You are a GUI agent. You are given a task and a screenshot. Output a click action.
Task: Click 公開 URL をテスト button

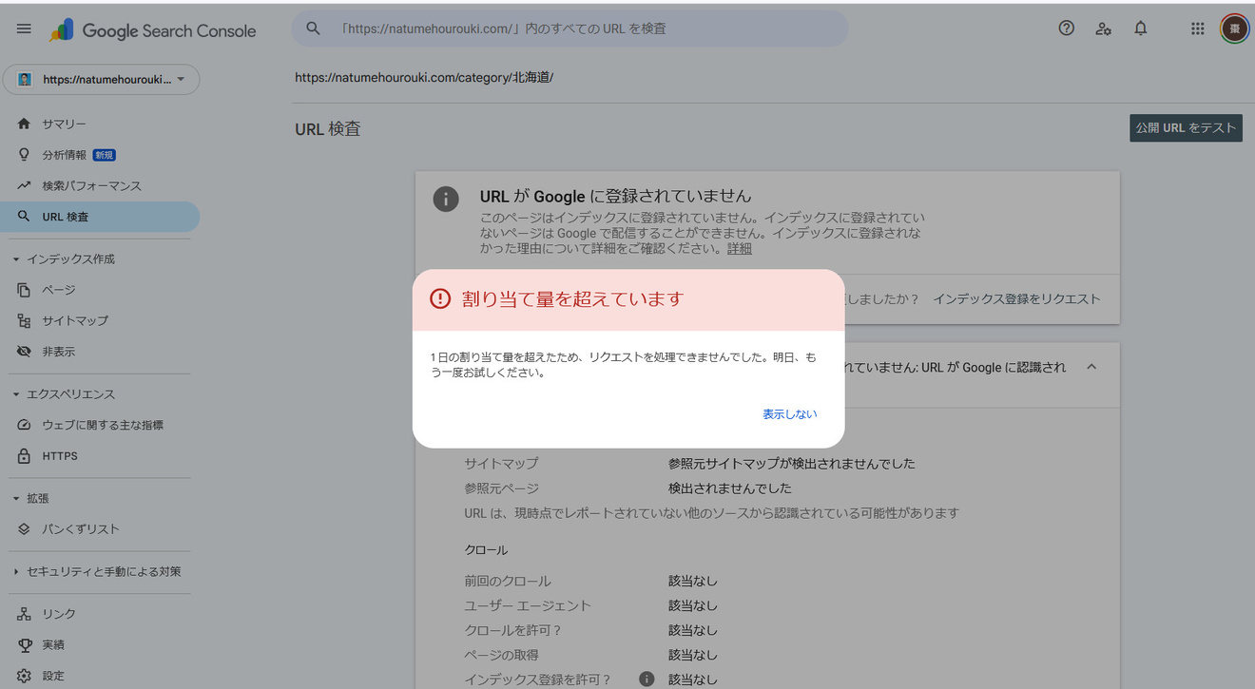(x=1187, y=127)
